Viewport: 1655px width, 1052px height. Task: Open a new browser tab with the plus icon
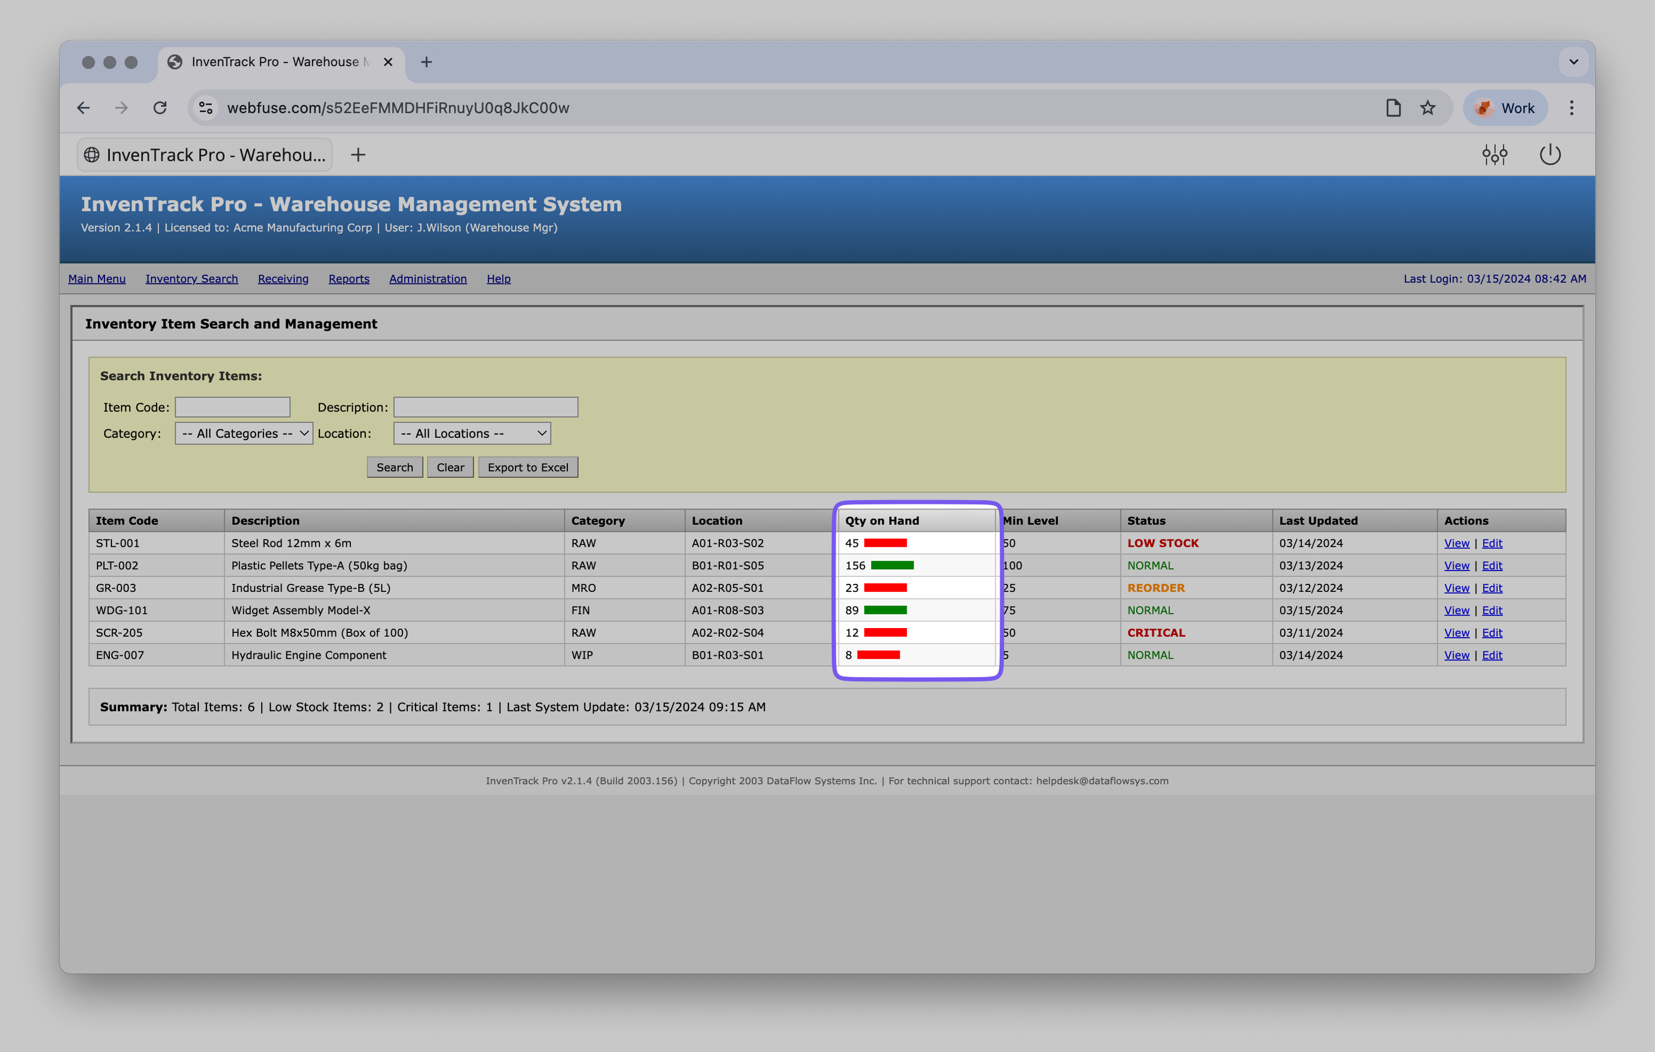tap(426, 62)
